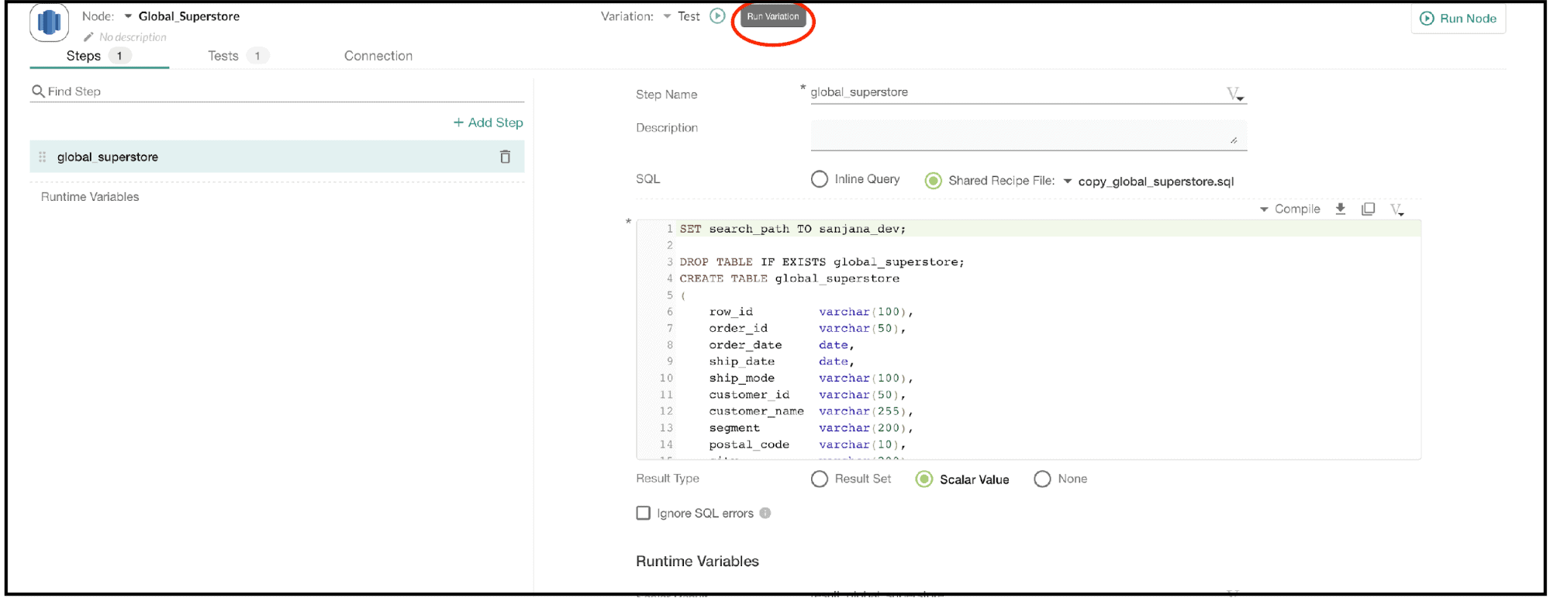This screenshot has width=1550, height=598.
Task: Click the Global_Superstore node name
Action: [189, 16]
